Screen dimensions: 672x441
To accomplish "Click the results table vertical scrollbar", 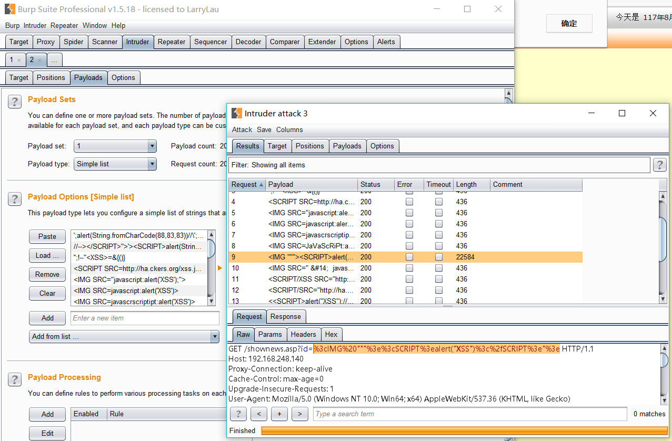I will pos(663,247).
